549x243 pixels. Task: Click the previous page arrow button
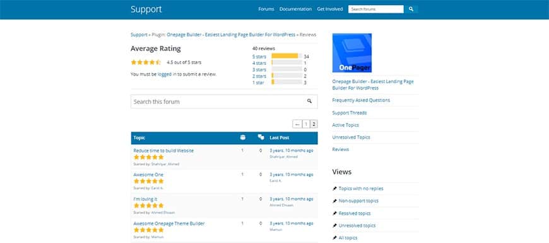(x=297, y=124)
